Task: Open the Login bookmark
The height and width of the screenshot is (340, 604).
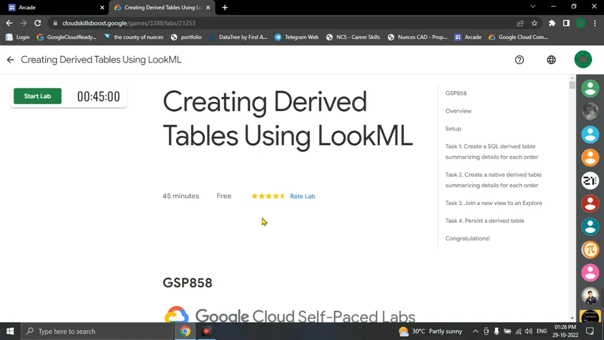Action: pos(18,37)
